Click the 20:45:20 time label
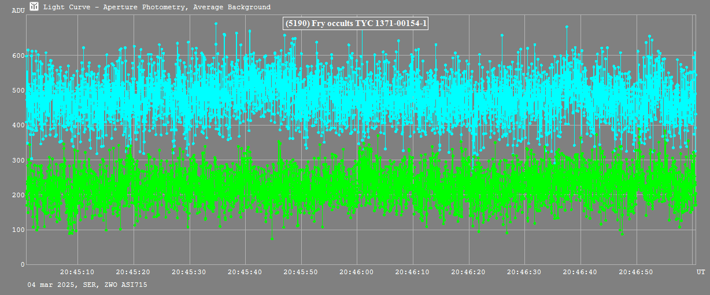The height and width of the screenshot is (295, 710). [134, 271]
